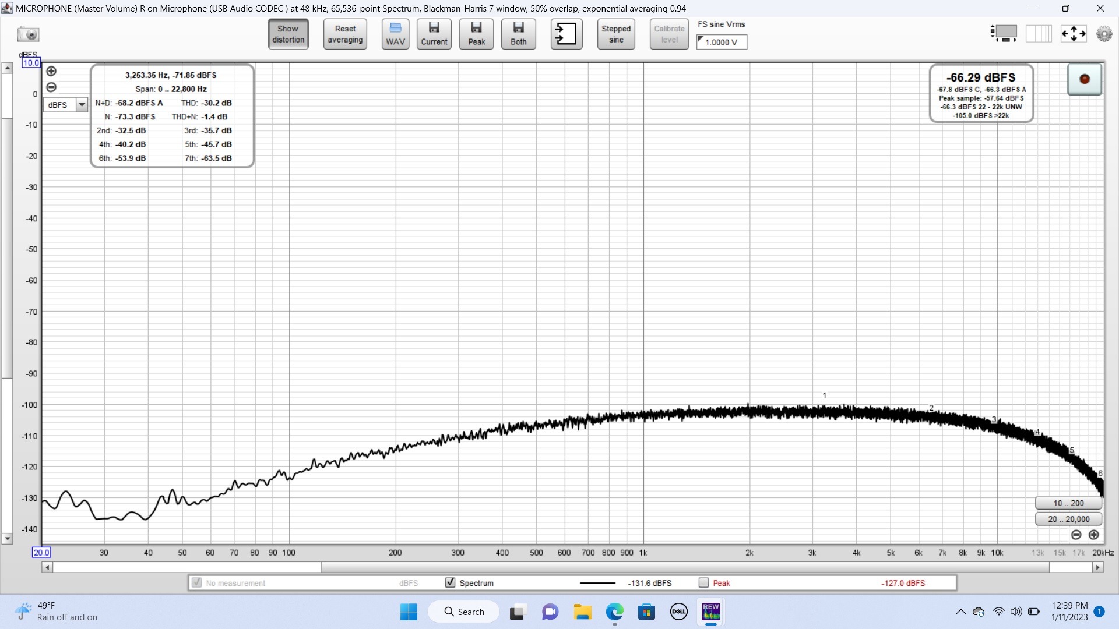Open the Chat taskbar icon
Screen dimensions: 1119x629
point(550,612)
